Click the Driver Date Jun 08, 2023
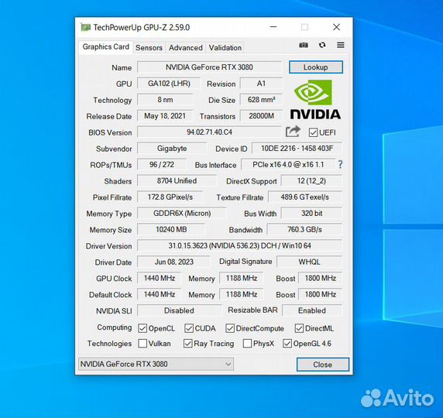This screenshot has height=418, width=443. pyautogui.click(x=174, y=262)
